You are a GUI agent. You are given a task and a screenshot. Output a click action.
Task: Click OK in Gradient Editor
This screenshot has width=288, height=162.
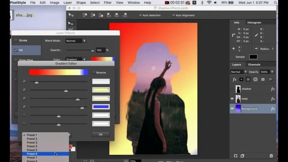(101, 135)
